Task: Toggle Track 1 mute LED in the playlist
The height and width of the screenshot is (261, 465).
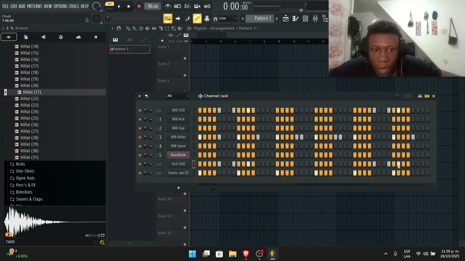Action: coord(185,58)
